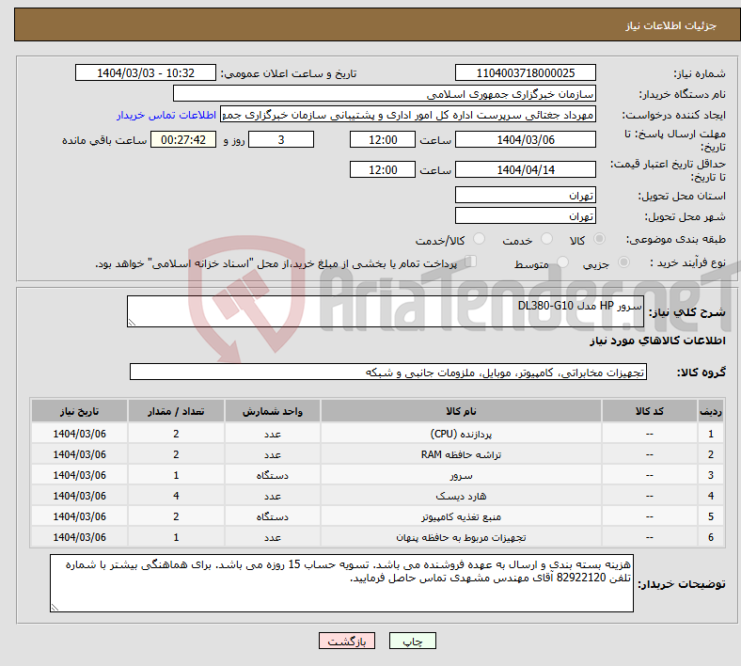The height and width of the screenshot is (666, 741).
Task: Click the unit دستگاه in سرور row
Action: coord(273,475)
